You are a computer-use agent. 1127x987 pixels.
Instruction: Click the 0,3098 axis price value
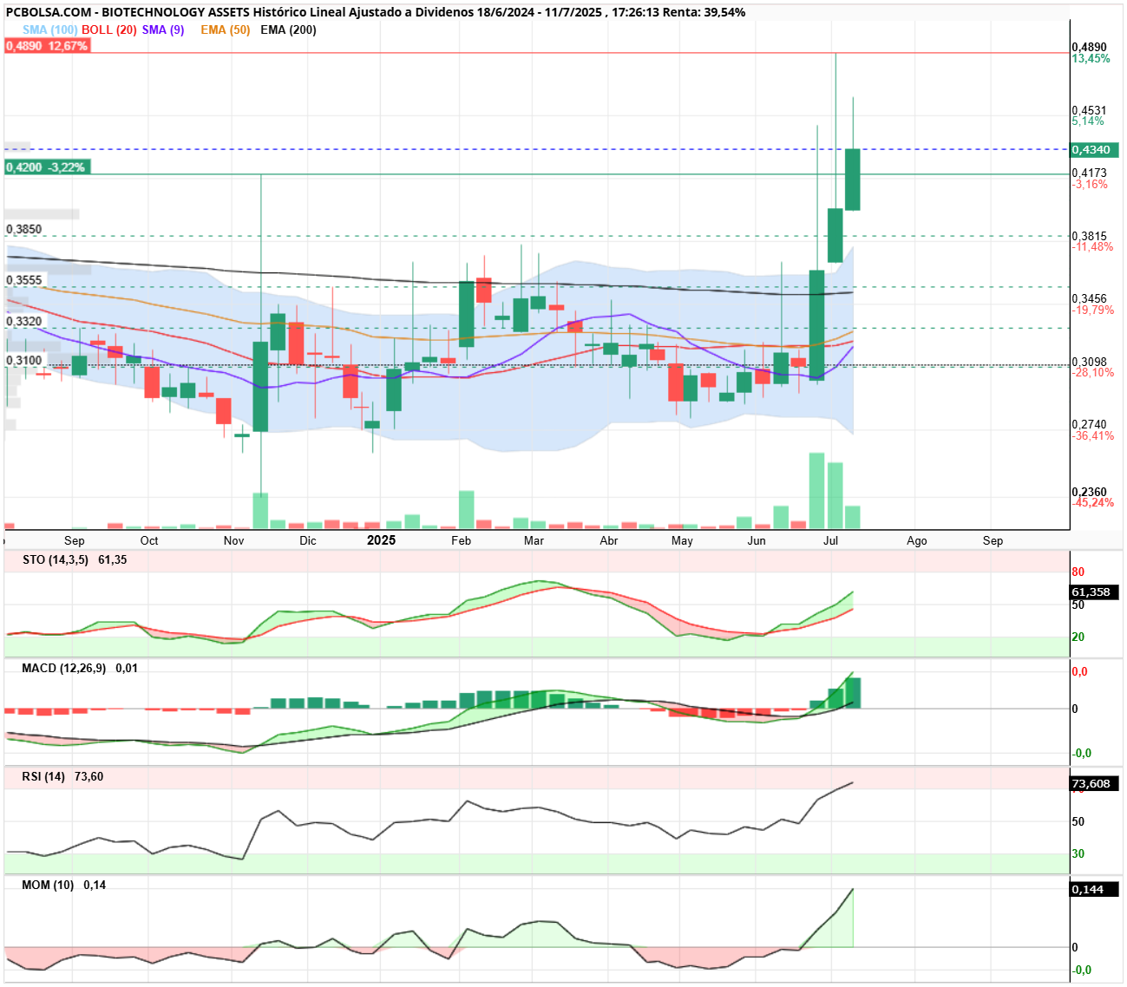(x=1090, y=362)
